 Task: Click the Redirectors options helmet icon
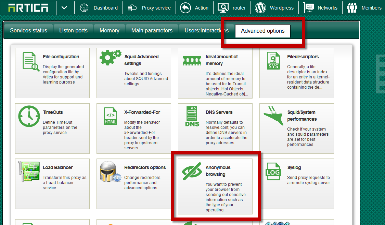[111, 171]
